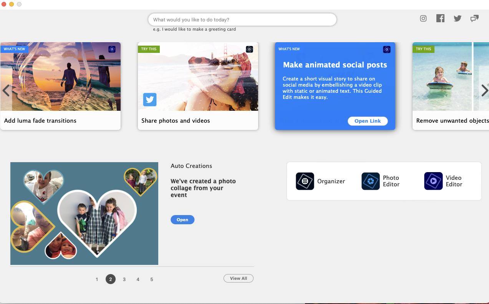Launch the Organizer app icon
Viewport: 489px width, 304px height.
[305, 181]
